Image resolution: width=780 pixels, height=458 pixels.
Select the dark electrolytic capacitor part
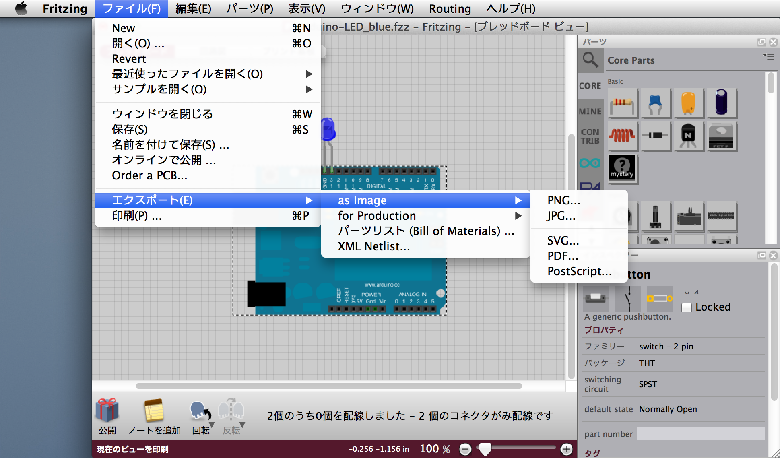pos(721,104)
